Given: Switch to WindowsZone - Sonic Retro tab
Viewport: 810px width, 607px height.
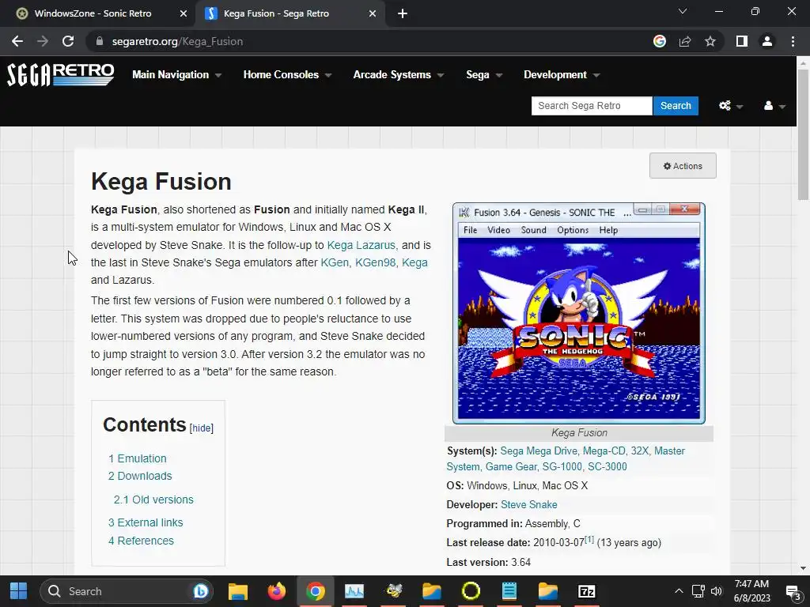Looking at the screenshot, I should (93, 13).
